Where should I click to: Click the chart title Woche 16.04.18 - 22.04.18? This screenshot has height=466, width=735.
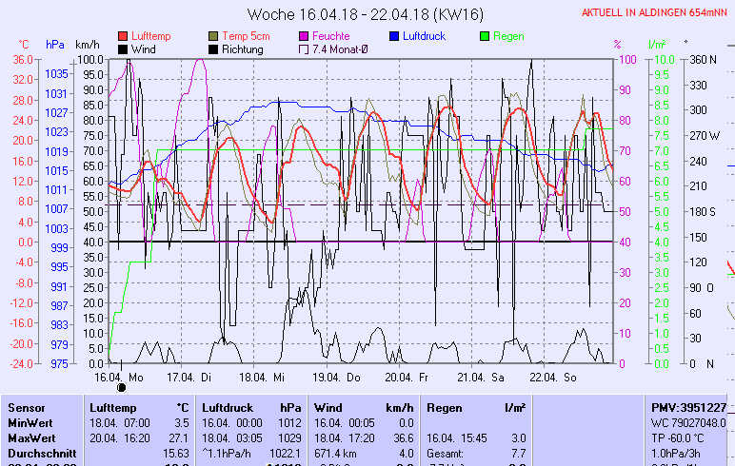(x=366, y=14)
